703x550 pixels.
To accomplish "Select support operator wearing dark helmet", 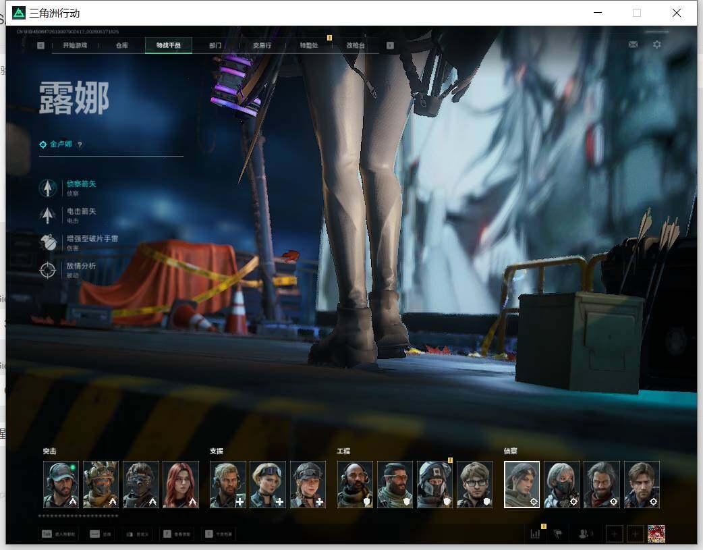I will pyautogui.click(x=308, y=485).
